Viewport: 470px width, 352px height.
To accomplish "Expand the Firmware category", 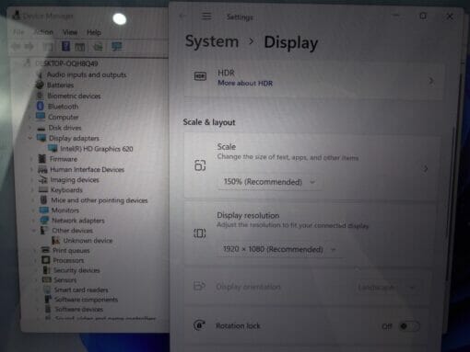I will click(31, 159).
